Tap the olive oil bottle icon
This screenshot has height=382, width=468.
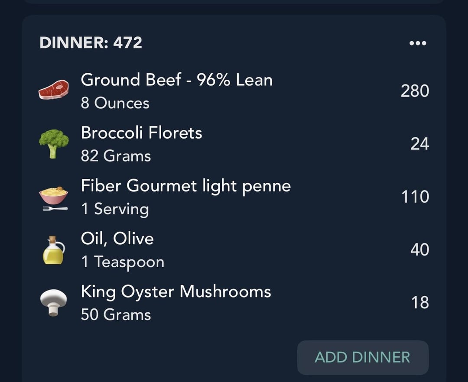(53, 250)
